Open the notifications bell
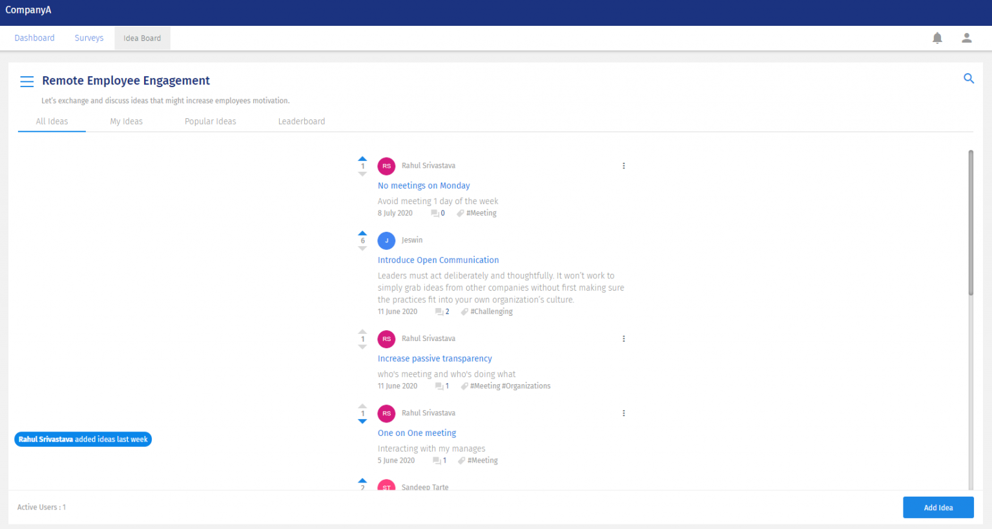Screen dimensions: 992x529 (x=937, y=37)
